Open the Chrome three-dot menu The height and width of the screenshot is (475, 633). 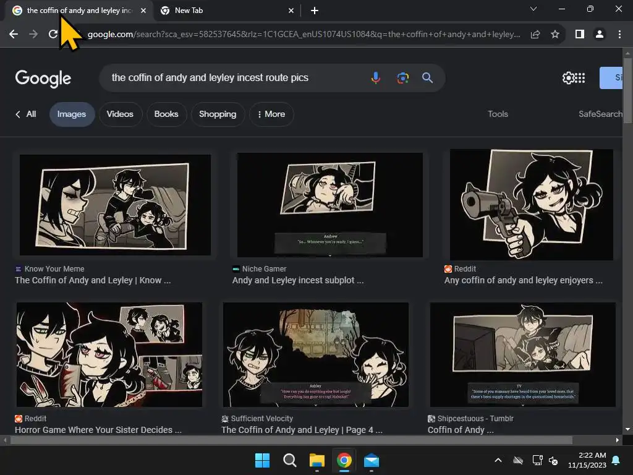click(619, 35)
